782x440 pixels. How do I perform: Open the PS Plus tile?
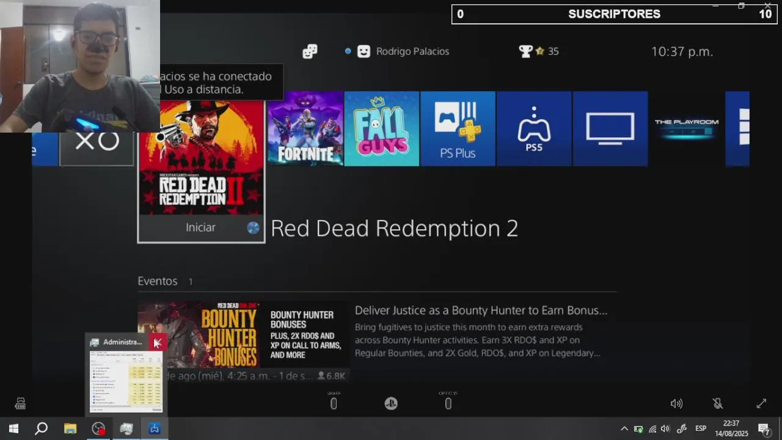click(x=458, y=129)
